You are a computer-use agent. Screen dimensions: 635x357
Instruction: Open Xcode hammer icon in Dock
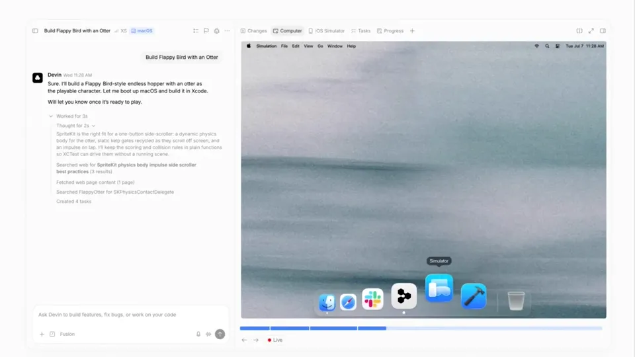point(474,296)
